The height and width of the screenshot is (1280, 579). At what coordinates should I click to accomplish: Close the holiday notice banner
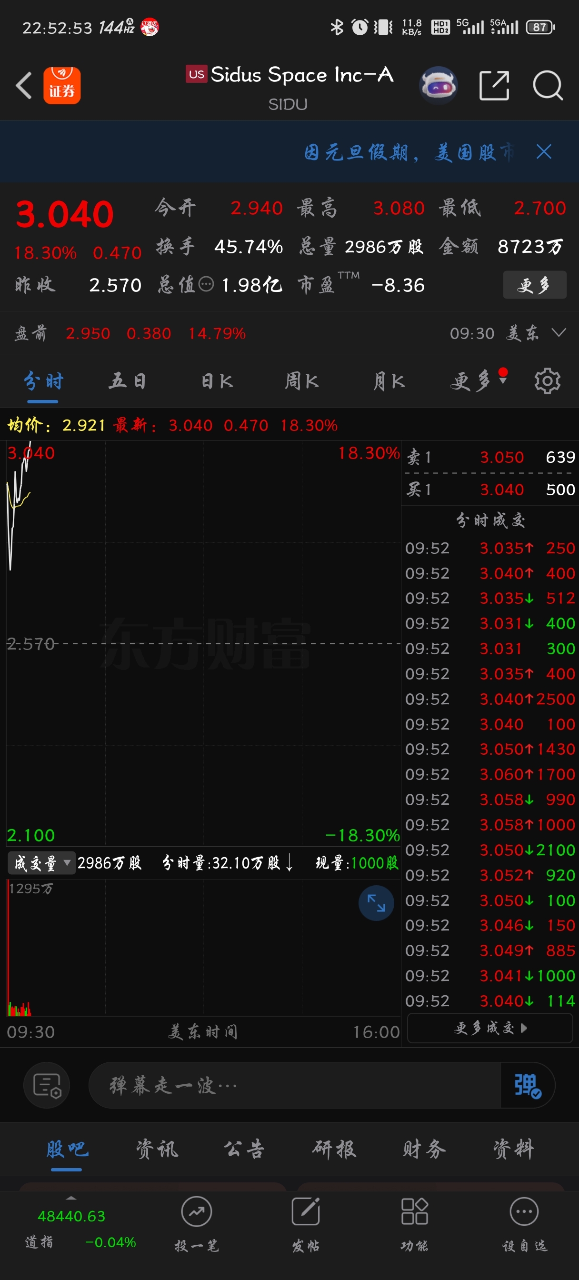pyautogui.click(x=544, y=152)
